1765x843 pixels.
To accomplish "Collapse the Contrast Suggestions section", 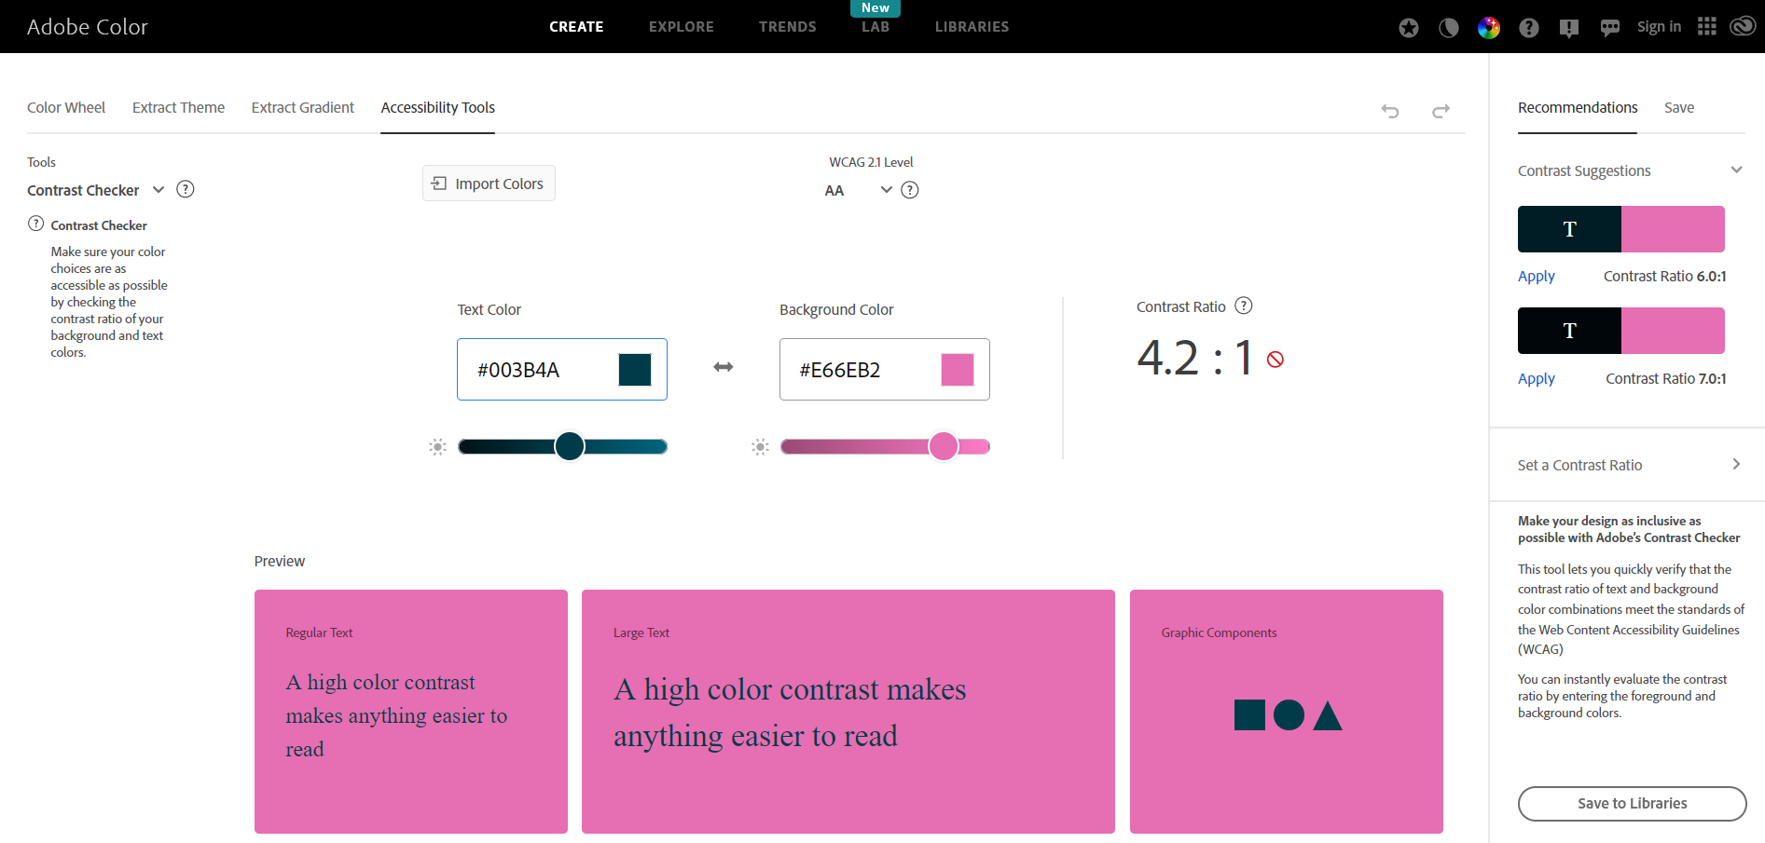I will pyautogui.click(x=1735, y=170).
